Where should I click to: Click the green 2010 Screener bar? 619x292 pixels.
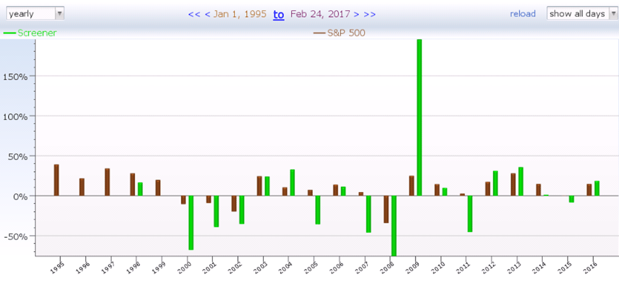tap(445, 192)
